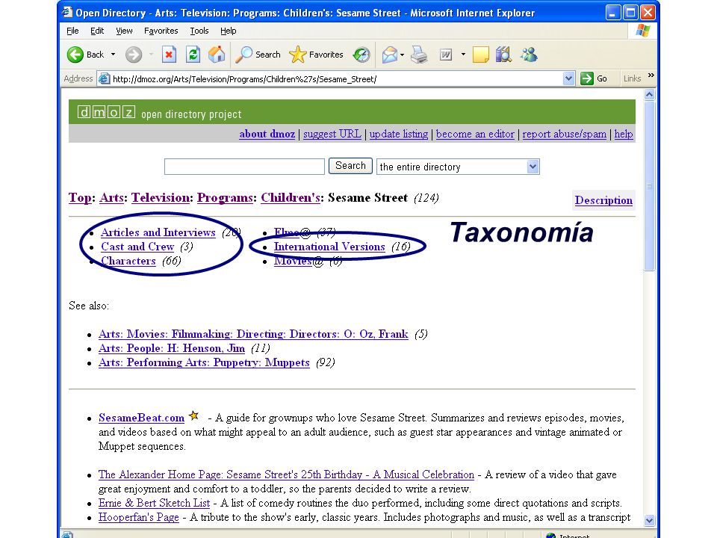Open the Description link
The image size is (717, 538).
pos(603,200)
